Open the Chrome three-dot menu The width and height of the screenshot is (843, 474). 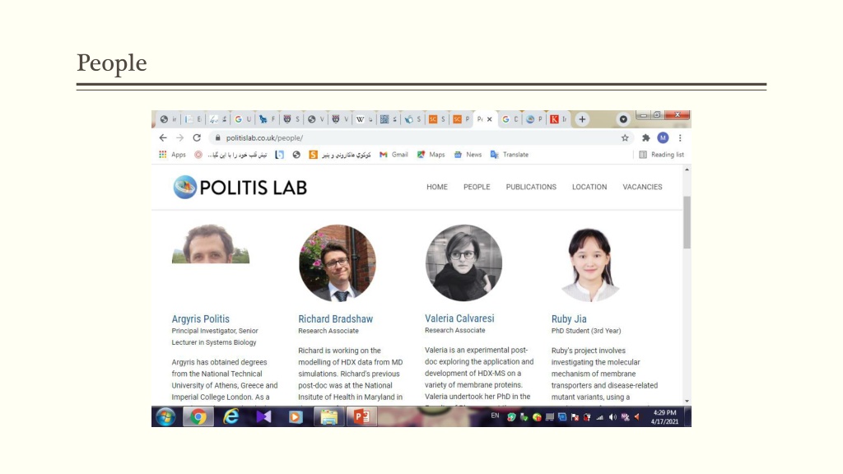point(680,138)
